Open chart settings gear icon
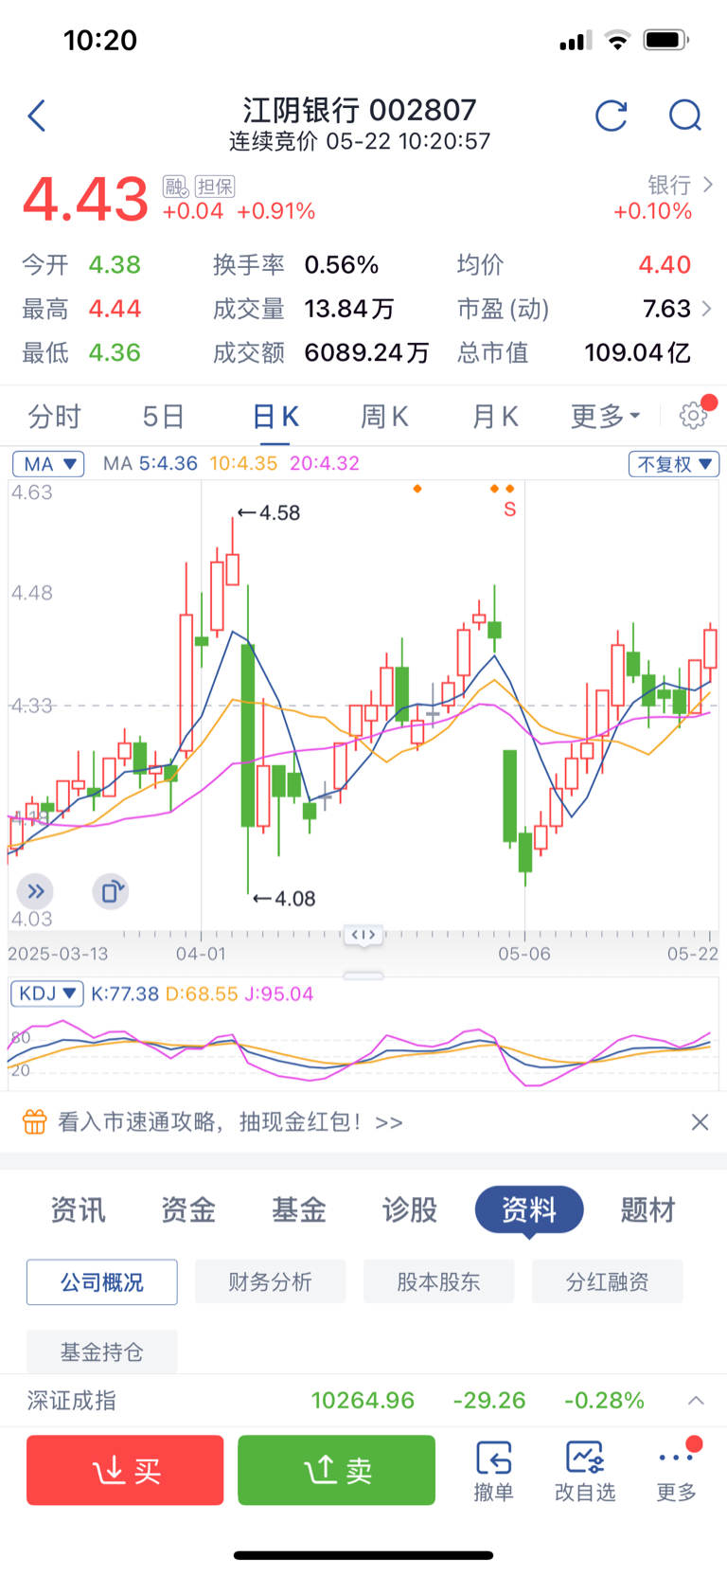The height and width of the screenshot is (1575, 727). (x=693, y=415)
